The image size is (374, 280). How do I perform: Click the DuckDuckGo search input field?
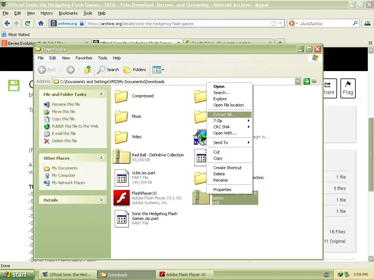[x=325, y=23]
